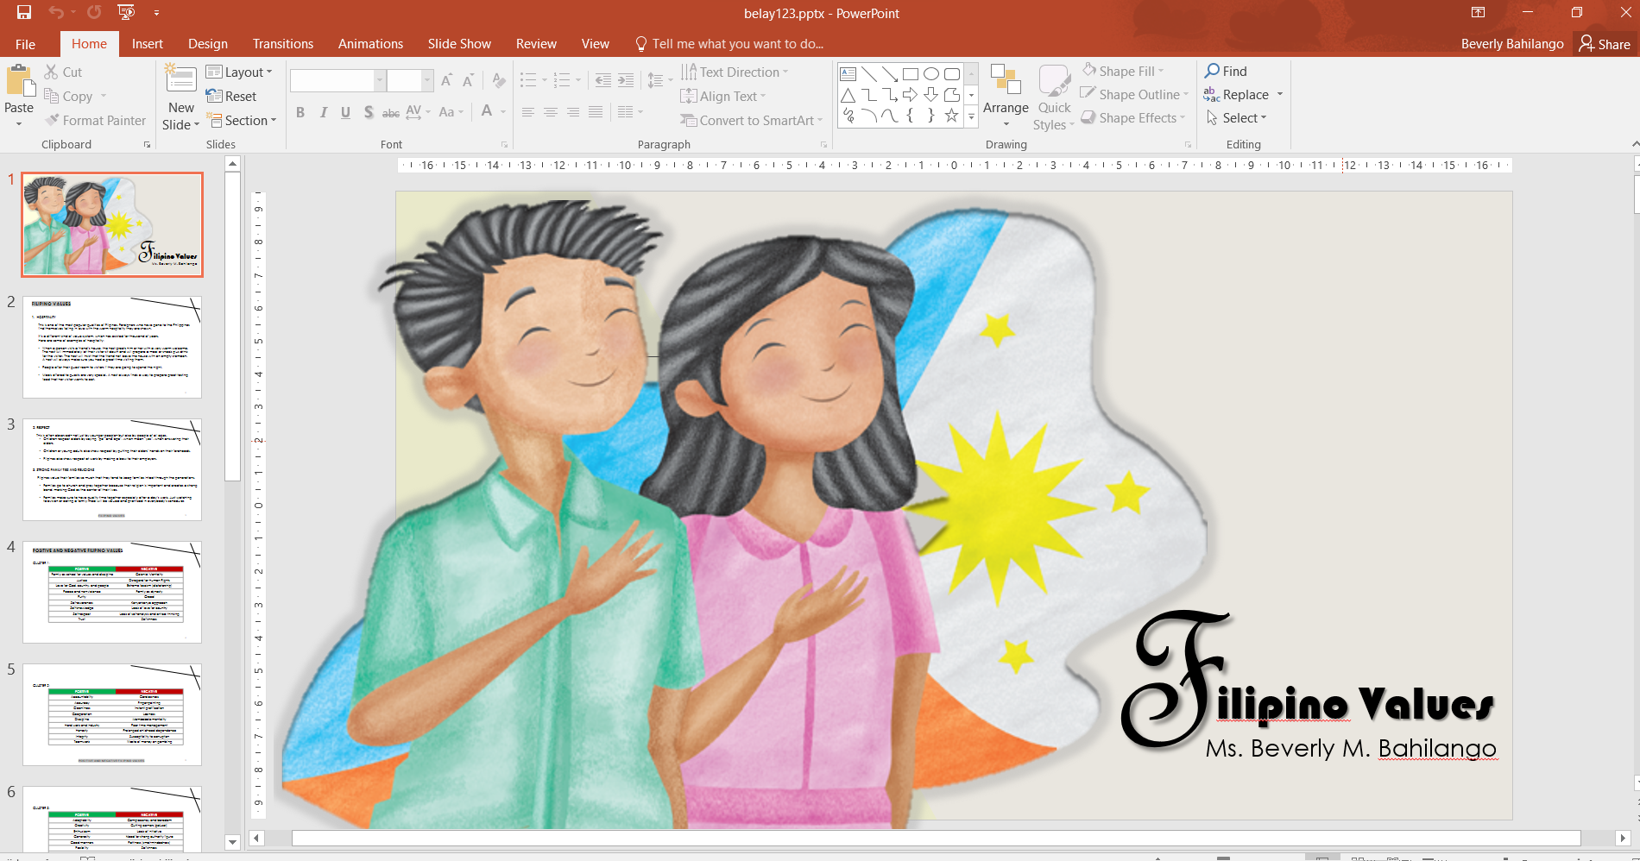Viewport: 1640px width, 861px height.
Task: Click the horizontal scrollbar below the slide
Action: pyautogui.click(x=937, y=838)
